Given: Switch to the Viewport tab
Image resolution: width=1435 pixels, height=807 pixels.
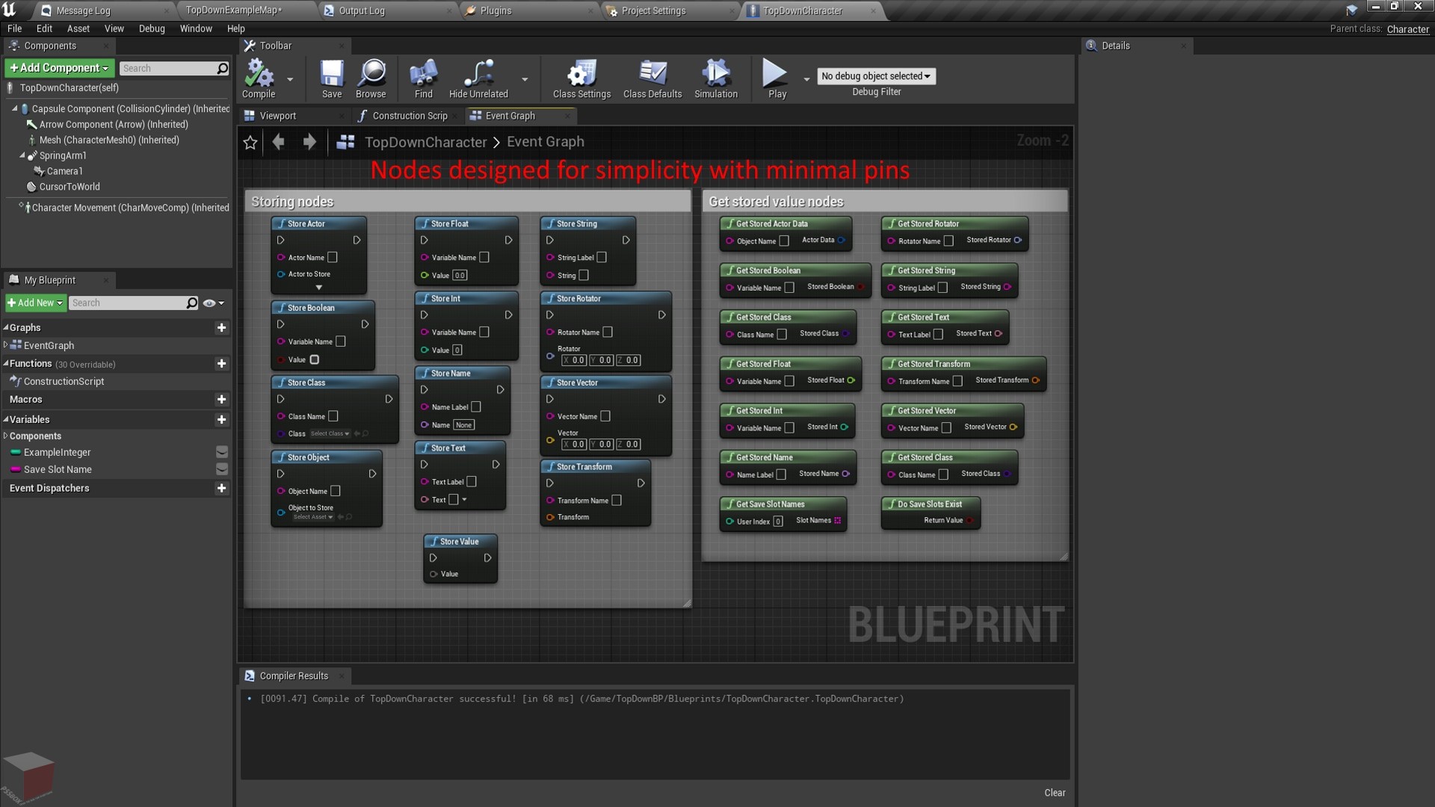Looking at the screenshot, I should pos(278,116).
